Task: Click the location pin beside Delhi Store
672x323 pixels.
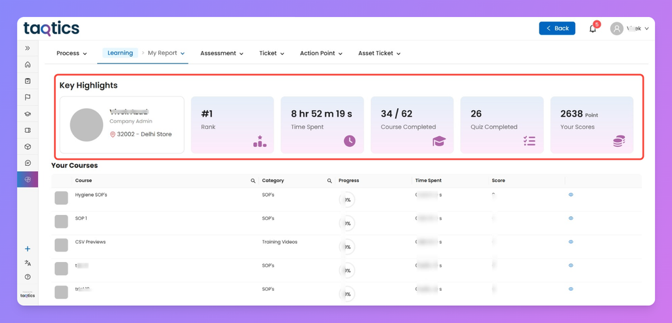Action: [113, 134]
